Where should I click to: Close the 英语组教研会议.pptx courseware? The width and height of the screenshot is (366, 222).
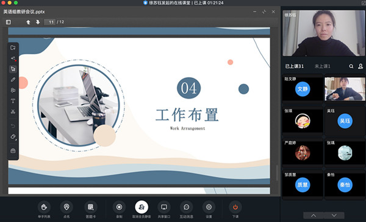pos(273,12)
